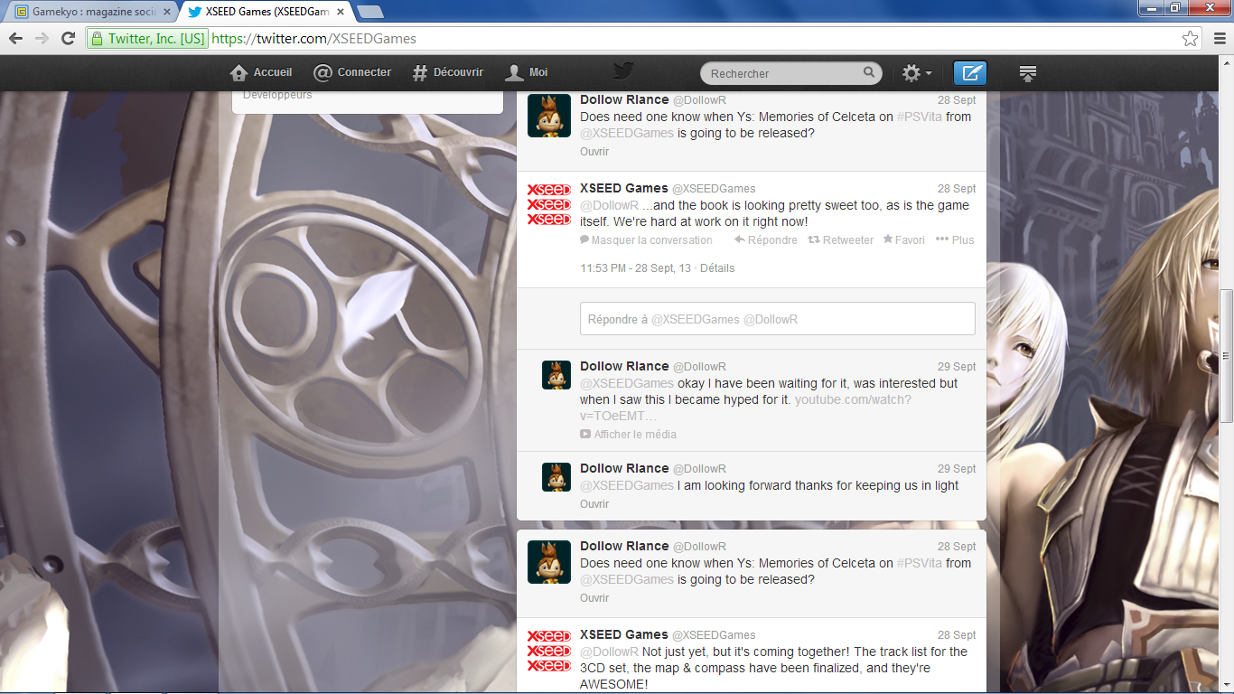Retweet the XSEED Games tweet
1234x694 pixels.
click(x=840, y=240)
